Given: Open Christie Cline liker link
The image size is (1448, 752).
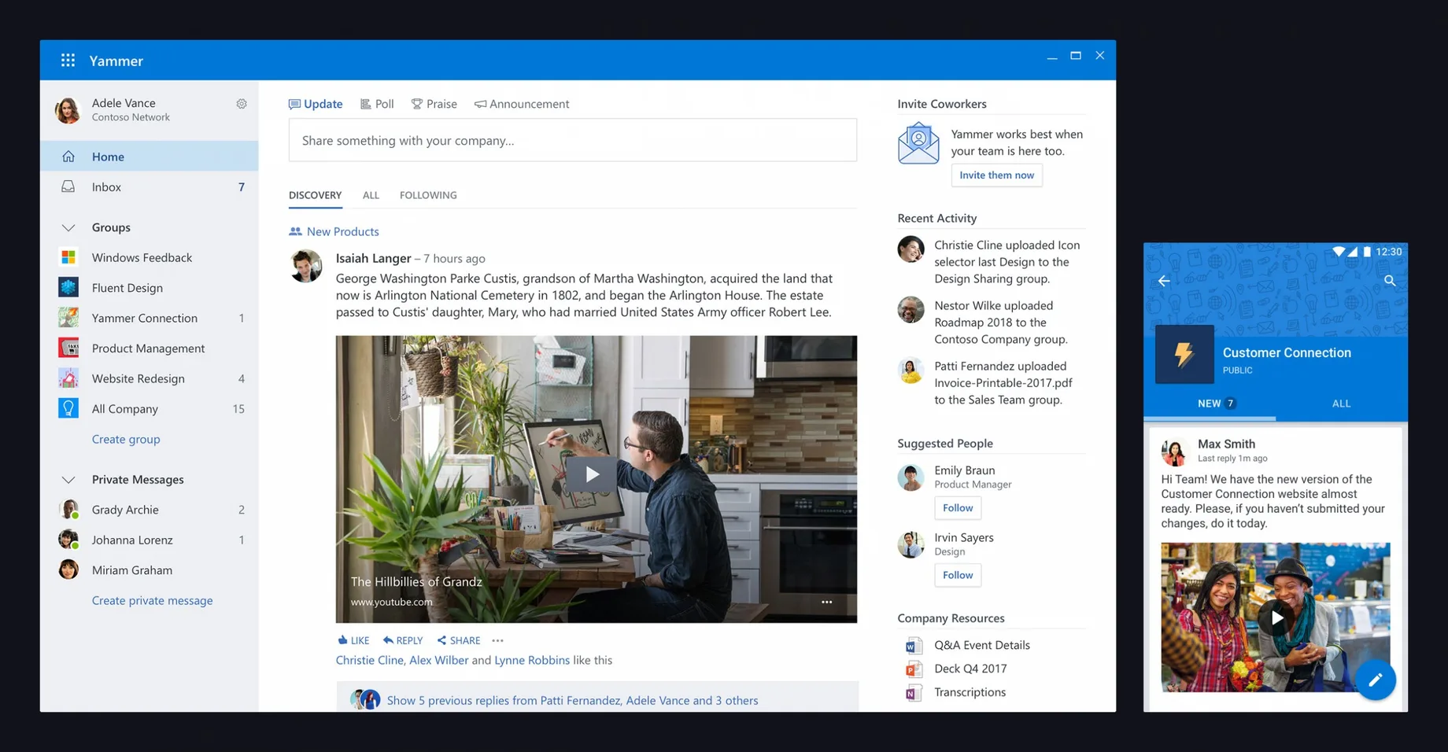Looking at the screenshot, I should tap(369, 660).
